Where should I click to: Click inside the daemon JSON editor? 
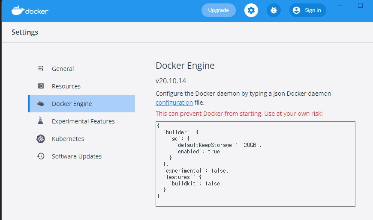coord(255,164)
